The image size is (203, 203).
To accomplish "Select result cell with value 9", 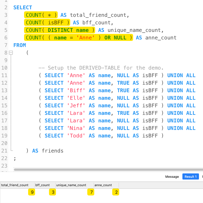I will click(31, 192).
